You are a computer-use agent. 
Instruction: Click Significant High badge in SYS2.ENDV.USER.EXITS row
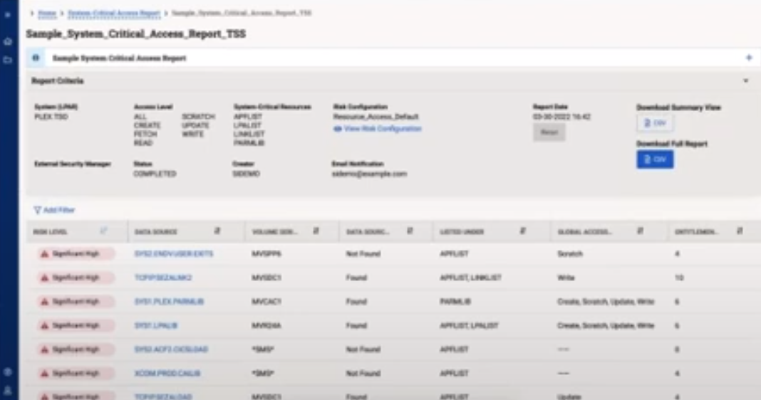point(76,253)
